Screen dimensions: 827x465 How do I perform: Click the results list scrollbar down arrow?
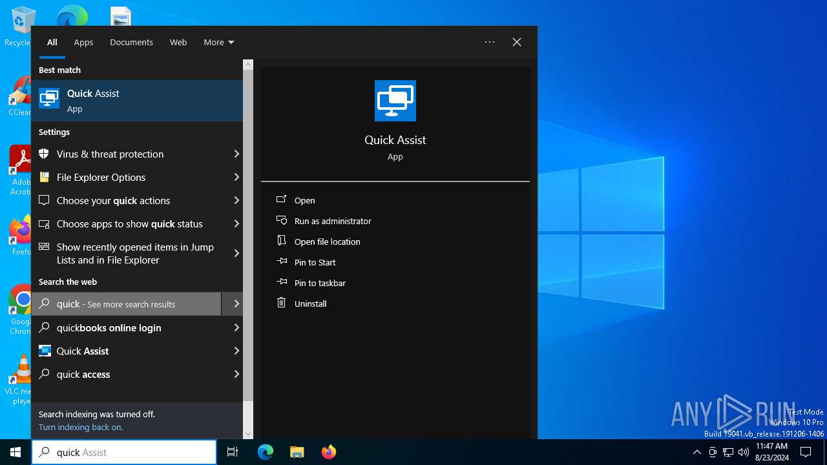pos(248,434)
